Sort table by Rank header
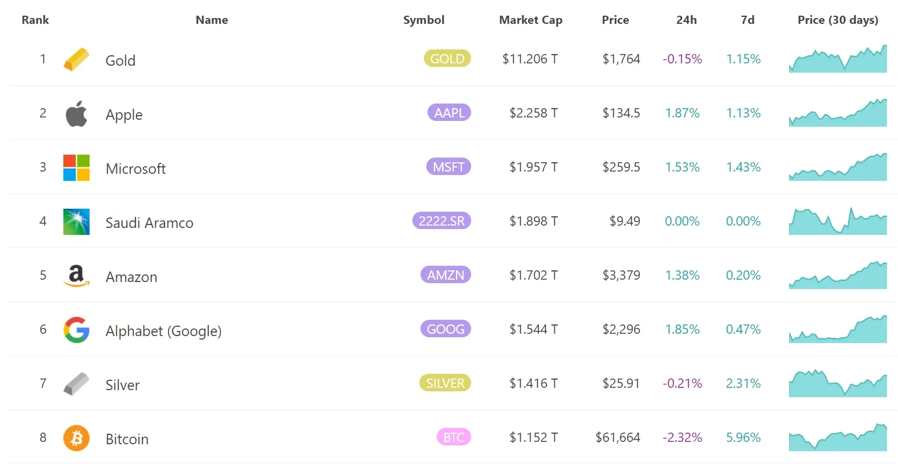 click(x=35, y=20)
